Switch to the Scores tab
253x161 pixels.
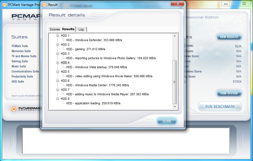pos(55,29)
